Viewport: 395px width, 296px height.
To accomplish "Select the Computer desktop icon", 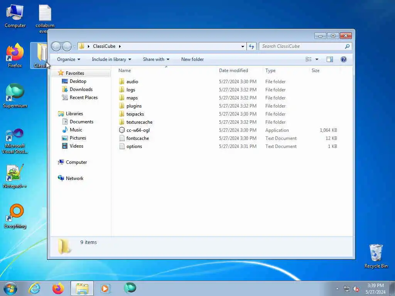I will [x=15, y=16].
